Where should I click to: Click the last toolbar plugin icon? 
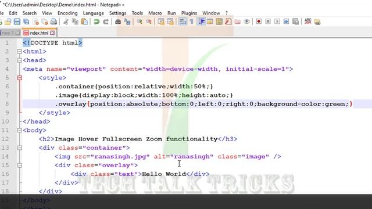[317, 22]
